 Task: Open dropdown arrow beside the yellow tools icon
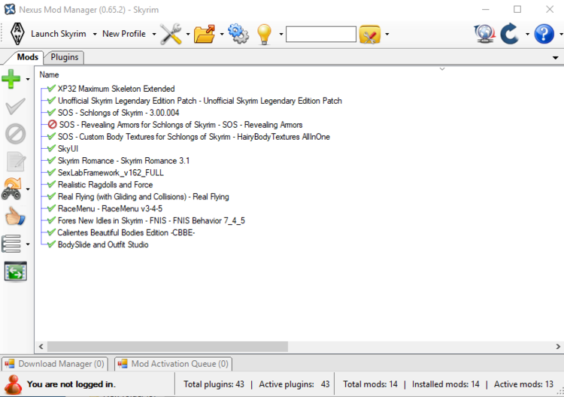coord(387,34)
